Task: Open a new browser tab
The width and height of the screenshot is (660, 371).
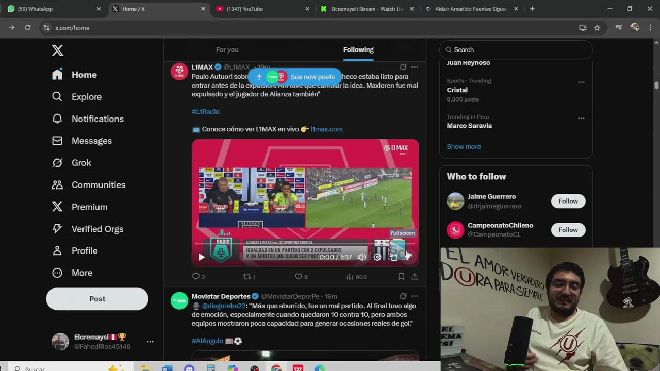Action: tap(532, 9)
